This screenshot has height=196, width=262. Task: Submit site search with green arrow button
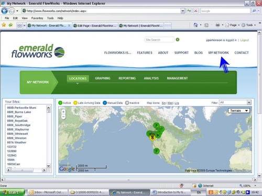[178, 40]
